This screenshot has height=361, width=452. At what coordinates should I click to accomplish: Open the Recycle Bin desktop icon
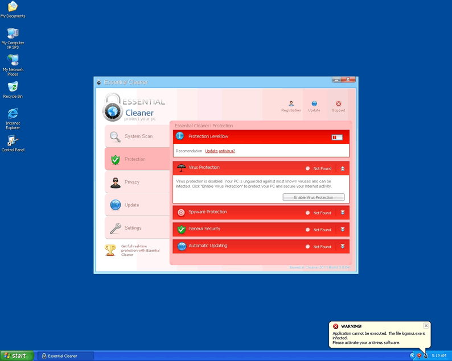click(13, 87)
